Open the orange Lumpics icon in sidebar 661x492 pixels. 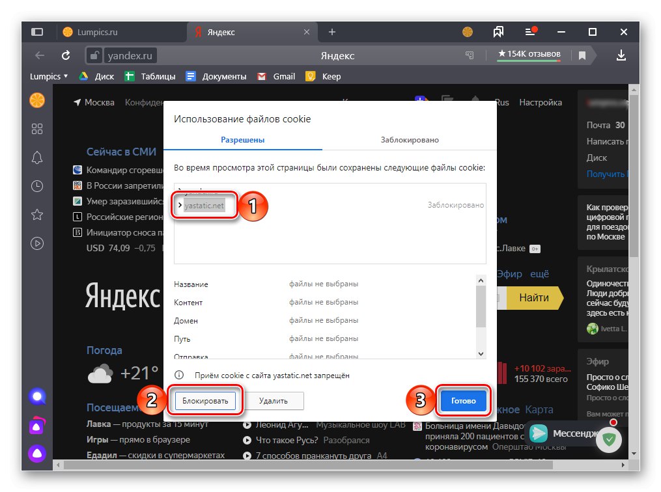point(37,100)
